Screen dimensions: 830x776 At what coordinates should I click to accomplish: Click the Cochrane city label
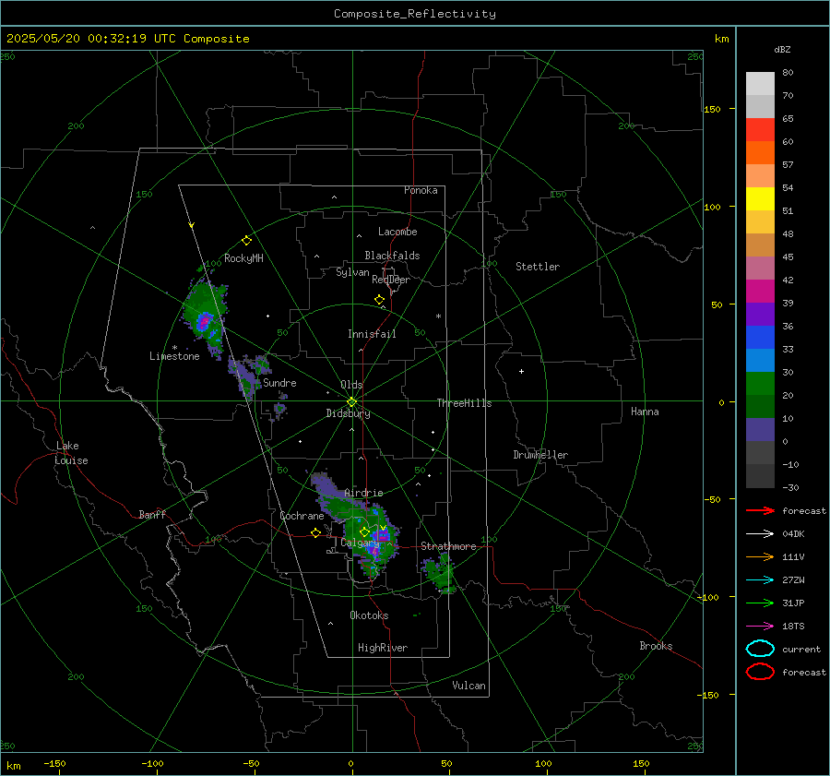click(x=302, y=516)
